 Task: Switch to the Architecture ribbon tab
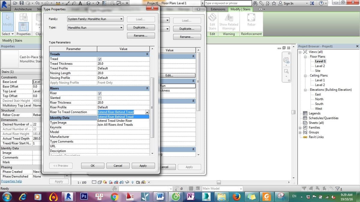[x=23, y=9]
